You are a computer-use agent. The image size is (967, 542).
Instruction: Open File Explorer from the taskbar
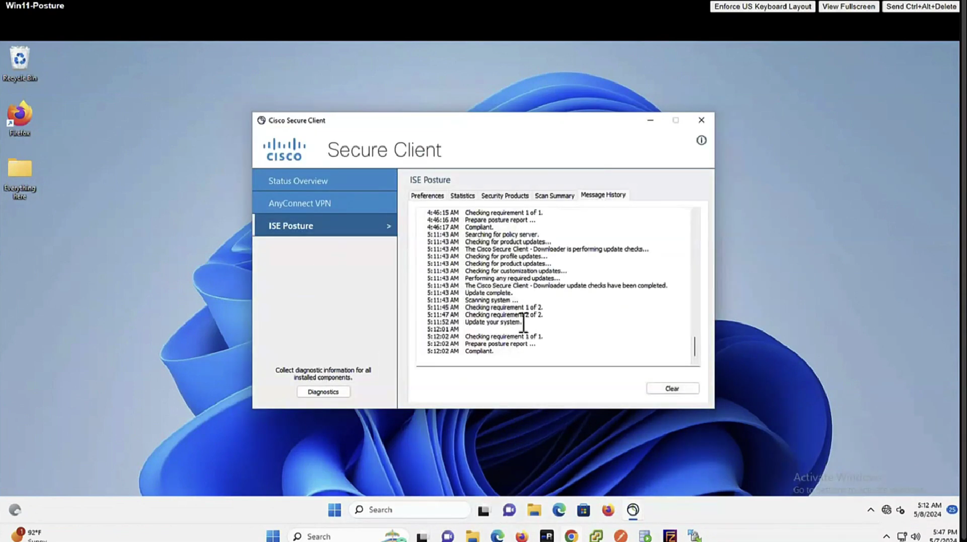coord(534,510)
